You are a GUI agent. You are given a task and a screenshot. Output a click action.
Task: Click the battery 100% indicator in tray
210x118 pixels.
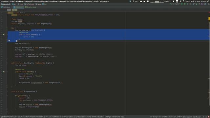[x=186, y=1]
